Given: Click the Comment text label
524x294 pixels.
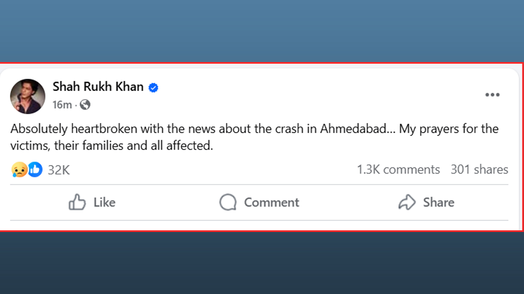Looking at the screenshot, I should [271, 202].
